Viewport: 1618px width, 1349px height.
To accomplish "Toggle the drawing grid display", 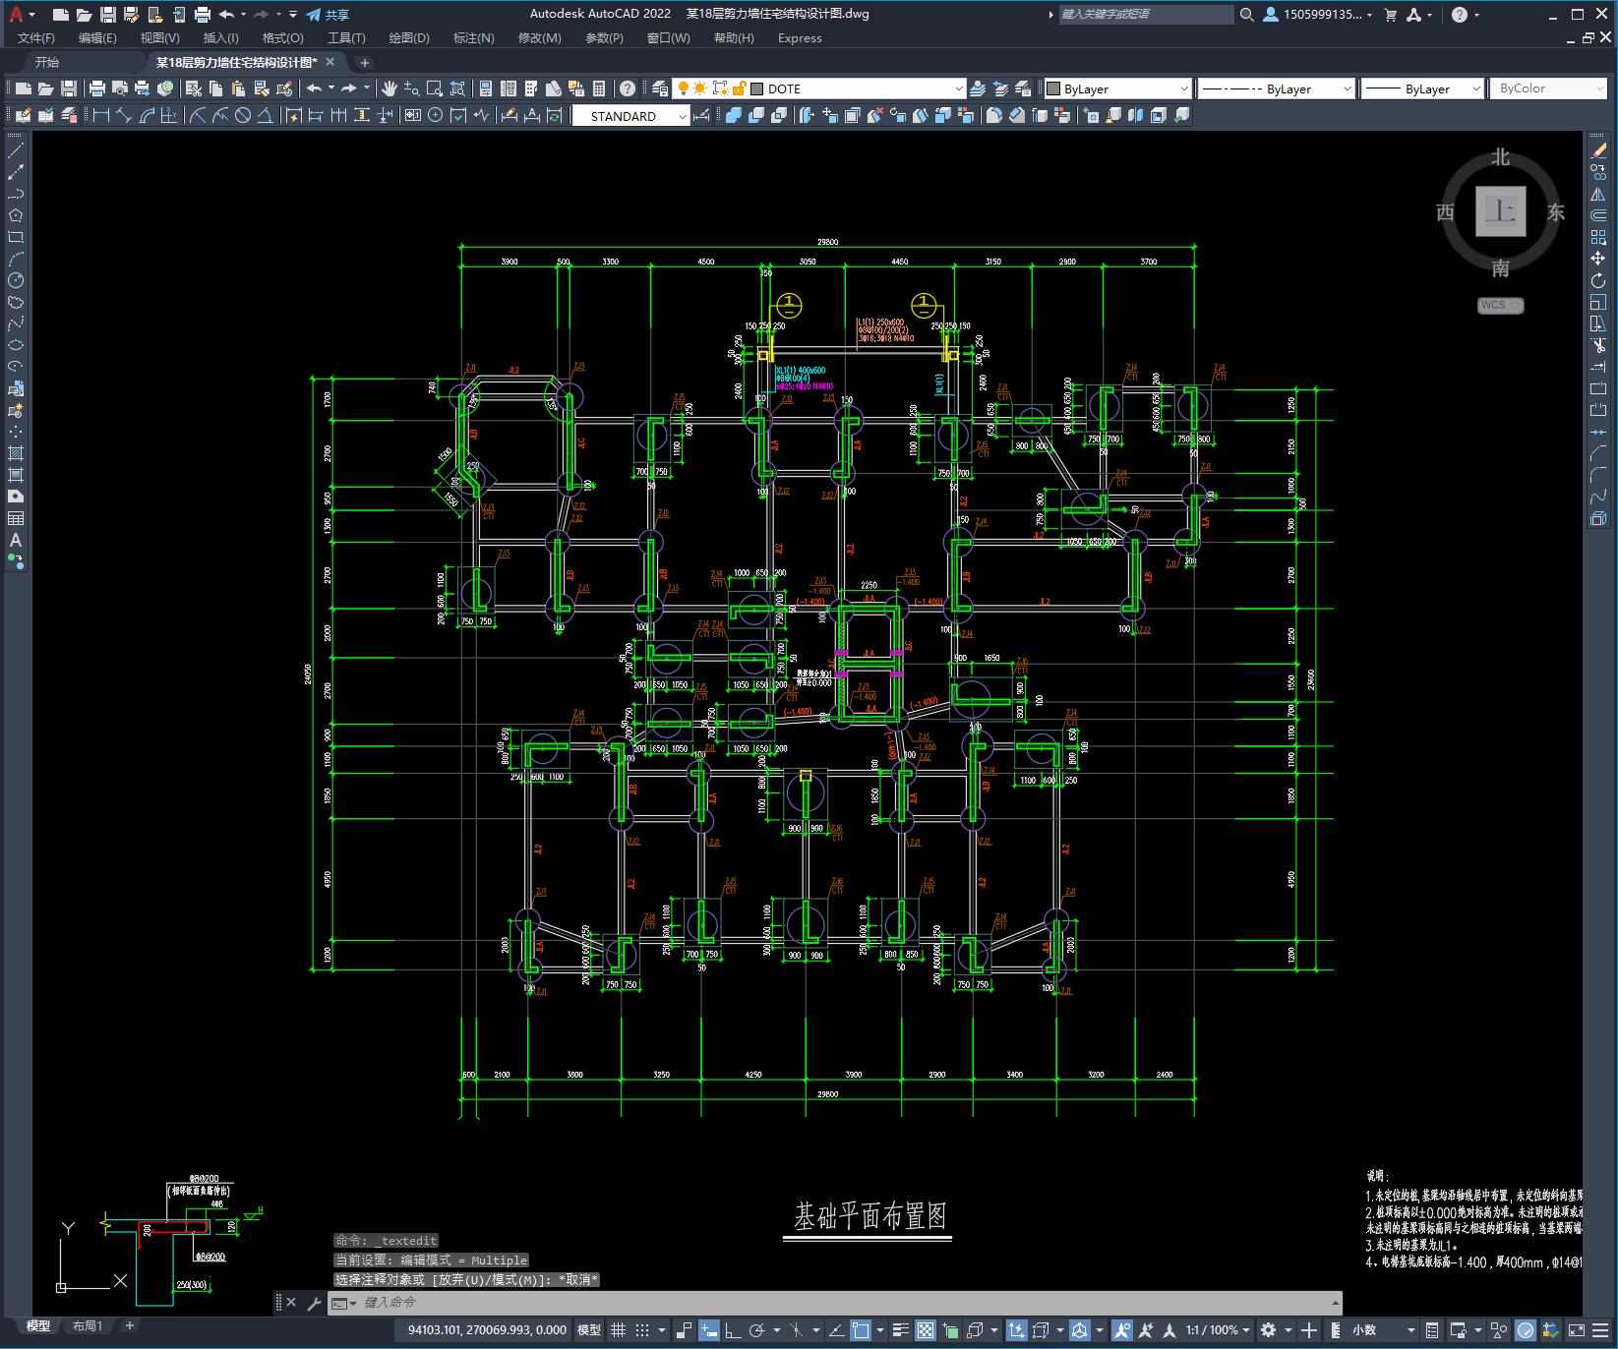I will 619,1330.
